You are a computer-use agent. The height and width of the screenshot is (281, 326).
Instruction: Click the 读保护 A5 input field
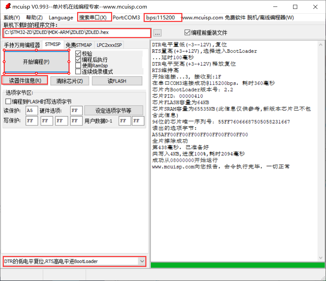pyautogui.click(x=32, y=110)
